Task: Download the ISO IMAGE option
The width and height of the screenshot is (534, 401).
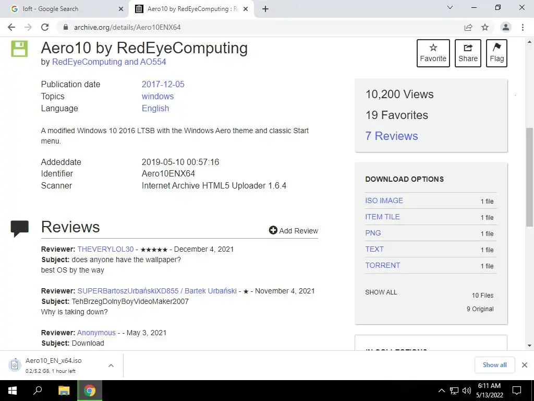Action: [x=384, y=200]
